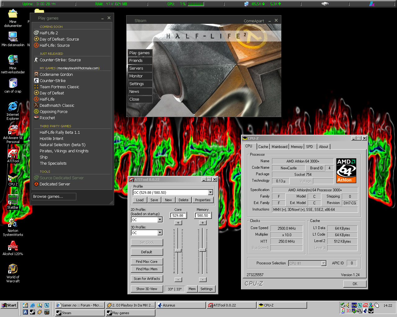Click Internet Explorer icon in quick launch
The height and width of the screenshot is (317, 397).
33,305
